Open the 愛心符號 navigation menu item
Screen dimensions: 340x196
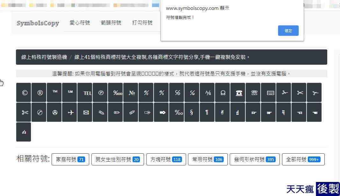80,23
